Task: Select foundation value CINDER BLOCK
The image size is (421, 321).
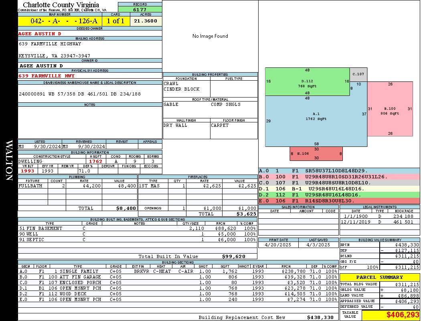Action: tap(182, 89)
